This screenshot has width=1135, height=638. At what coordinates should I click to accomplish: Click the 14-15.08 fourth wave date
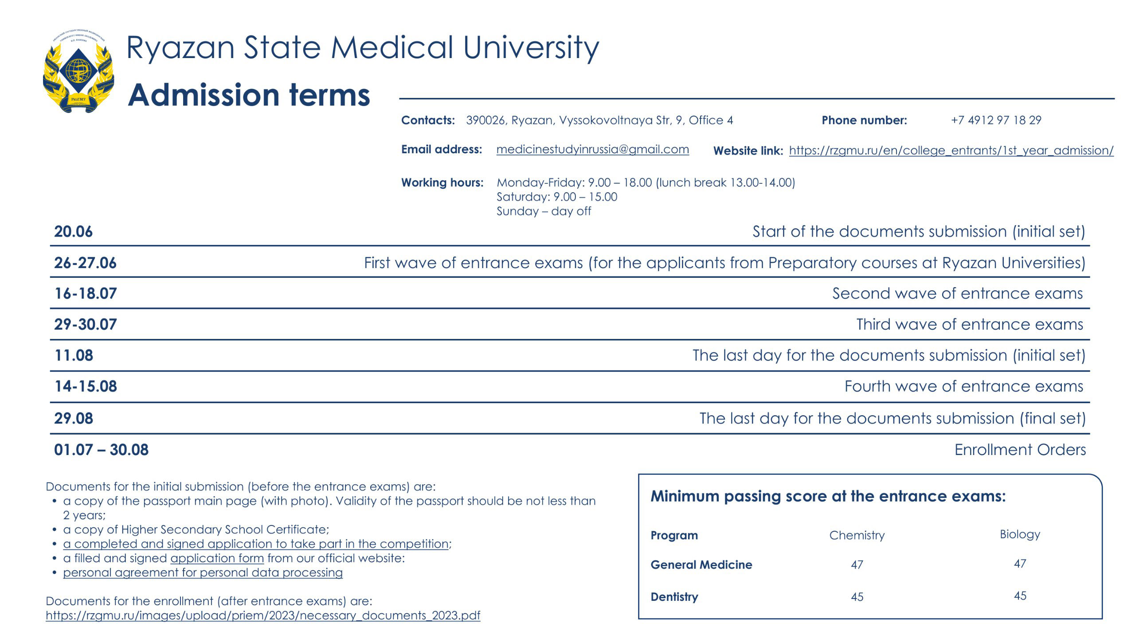tap(86, 386)
